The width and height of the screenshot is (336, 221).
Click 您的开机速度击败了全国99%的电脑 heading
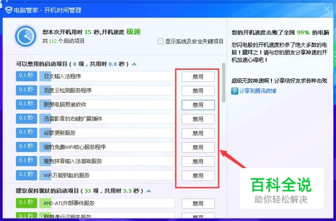pos(280,33)
